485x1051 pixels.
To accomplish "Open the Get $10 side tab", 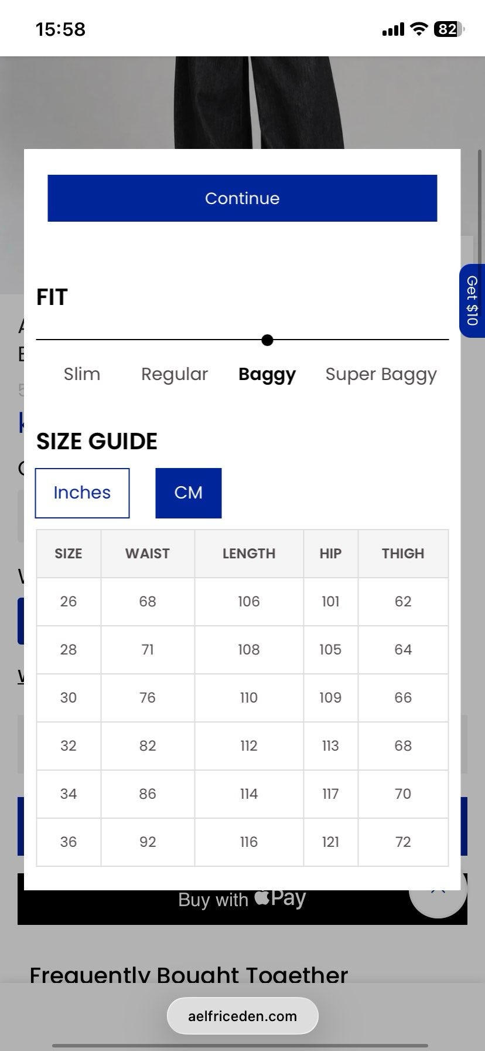I will [472, 301].
